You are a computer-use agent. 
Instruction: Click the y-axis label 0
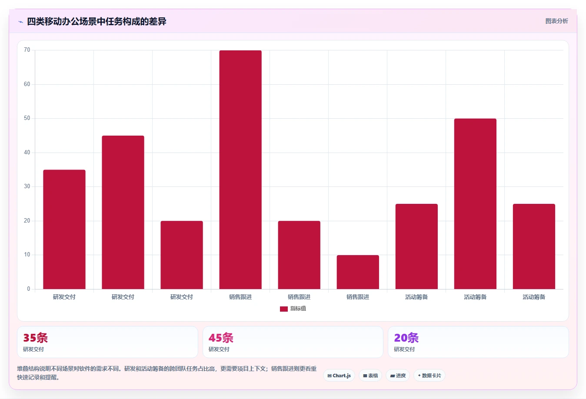pos(29,289)
